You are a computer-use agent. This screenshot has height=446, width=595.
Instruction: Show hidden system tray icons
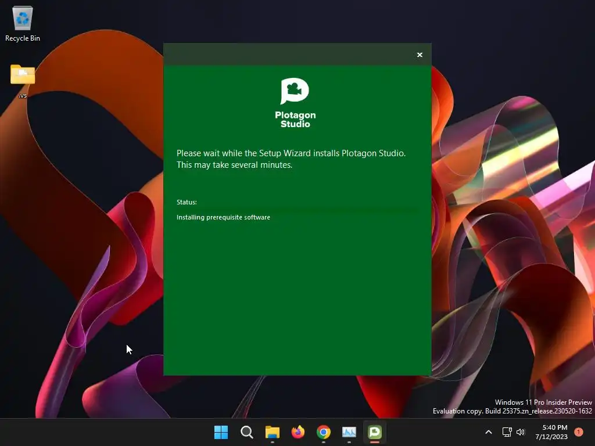(489, 432)
